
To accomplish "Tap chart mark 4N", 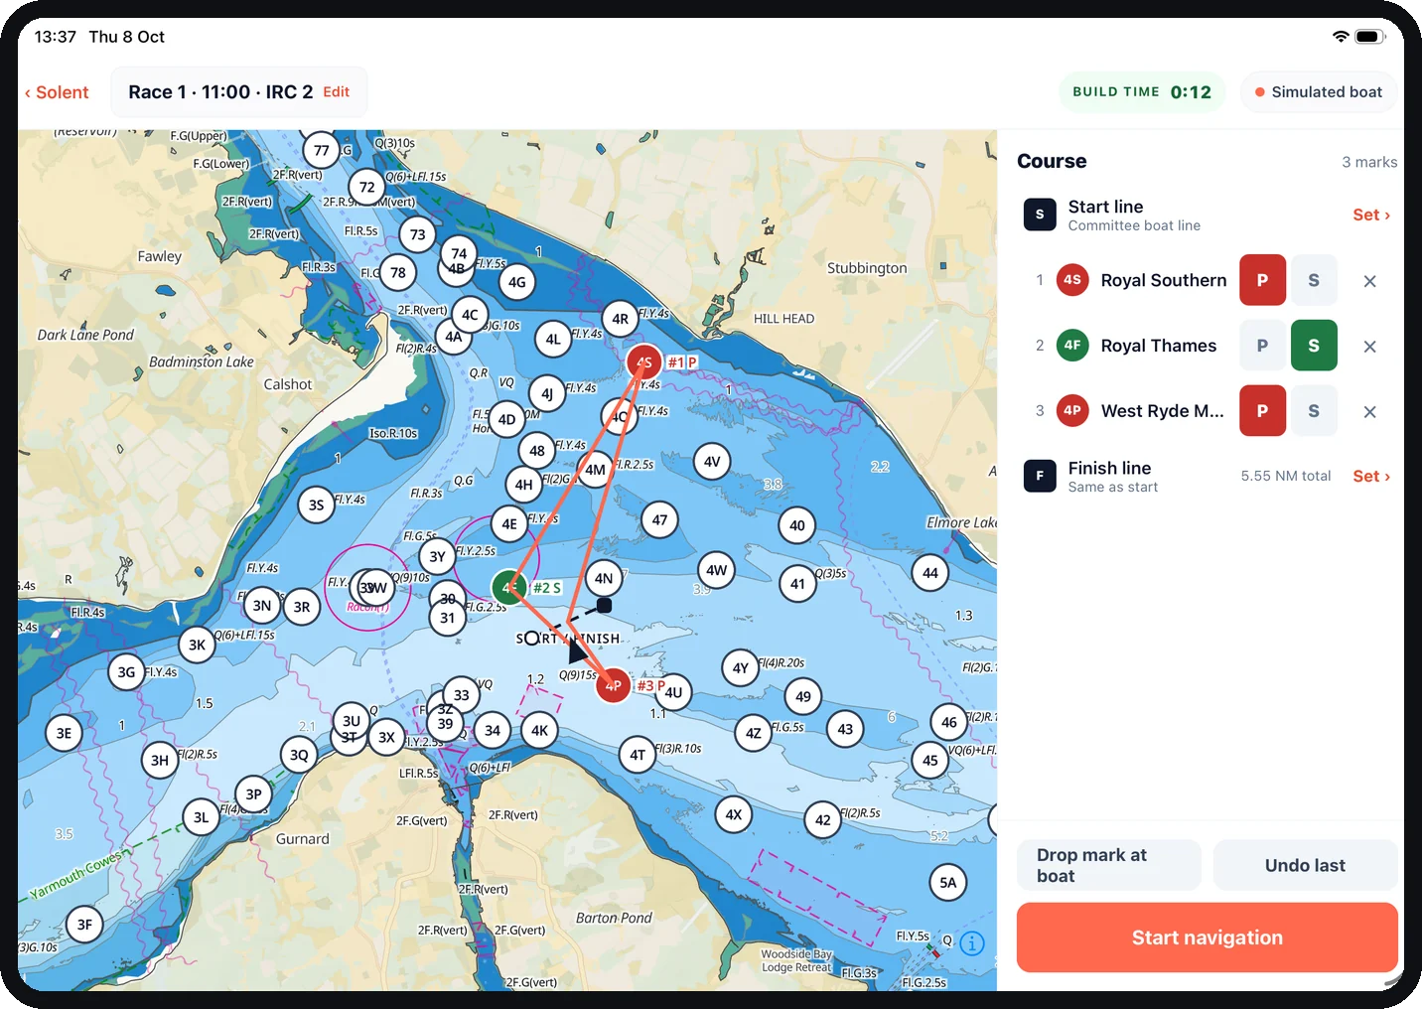I will coord(604,578).
